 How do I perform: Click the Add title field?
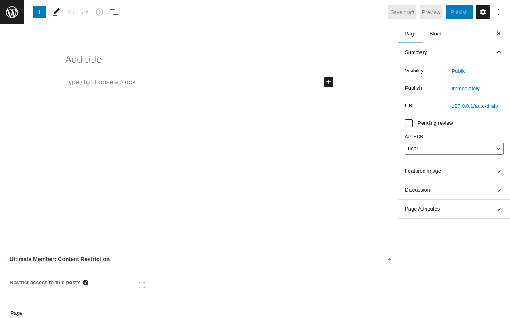click(x=199, y=60)
